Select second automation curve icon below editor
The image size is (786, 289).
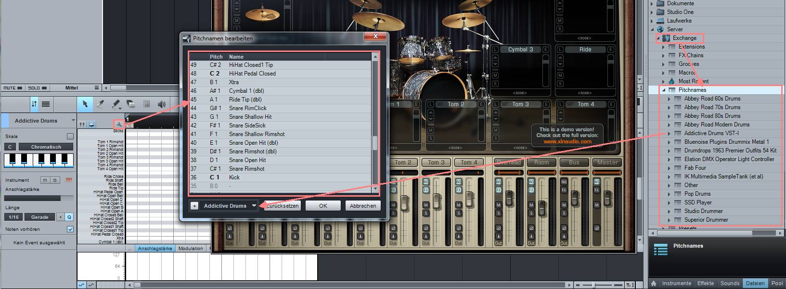pyautogui.click(x=91, y=285)
